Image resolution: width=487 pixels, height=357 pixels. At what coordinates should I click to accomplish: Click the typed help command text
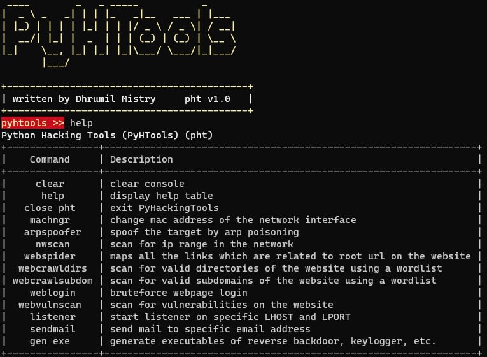[81, 123]
